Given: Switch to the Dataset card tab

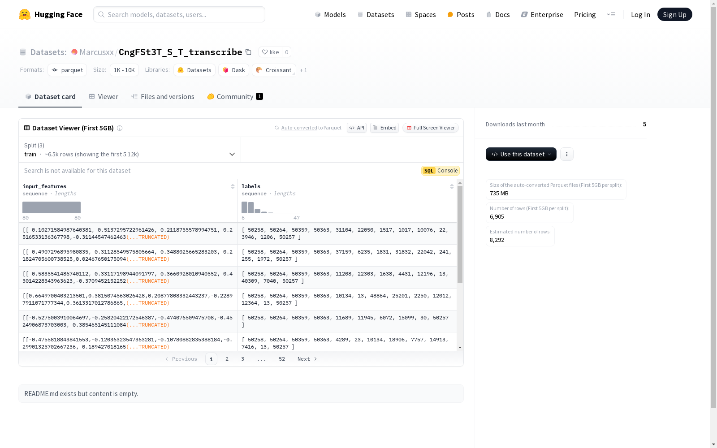Looking at the screenshot, I should (50, 97).
